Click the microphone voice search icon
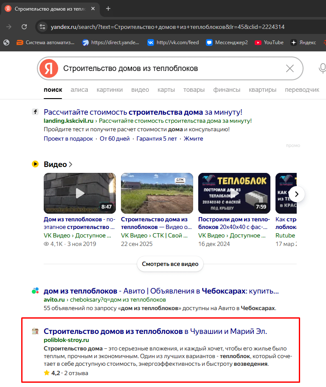 coord(322,68)
